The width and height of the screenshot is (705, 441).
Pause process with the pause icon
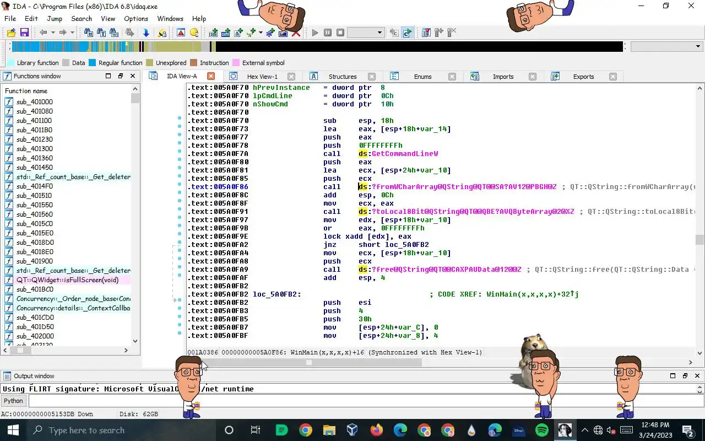coord(328,33)
